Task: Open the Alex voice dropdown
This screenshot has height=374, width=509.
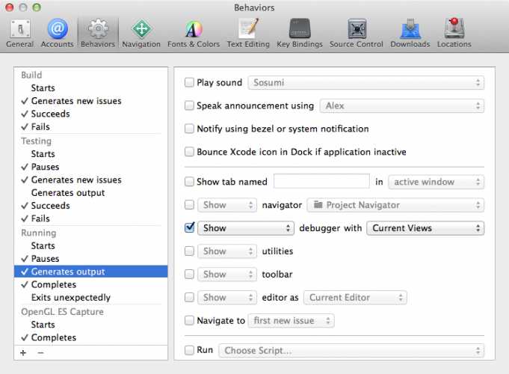Action: pos(402,105)
